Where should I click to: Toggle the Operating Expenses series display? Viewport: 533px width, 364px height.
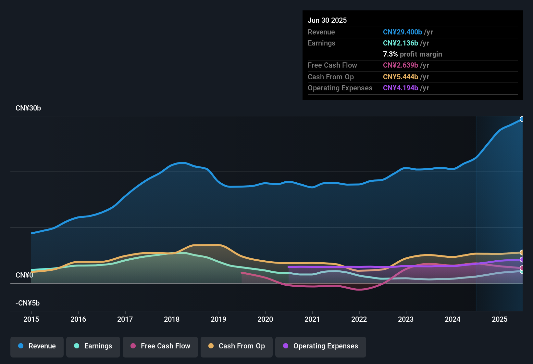(321, 346)
